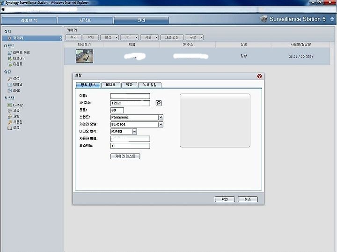Click the 취소 cancel button
Image resolution: width=337 pixels, height=252 pixels.
pyautogui.click(x=248, y=200)
